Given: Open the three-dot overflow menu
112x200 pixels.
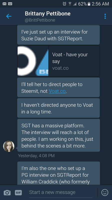Looking at the screenshot, I should click(105, 16).
